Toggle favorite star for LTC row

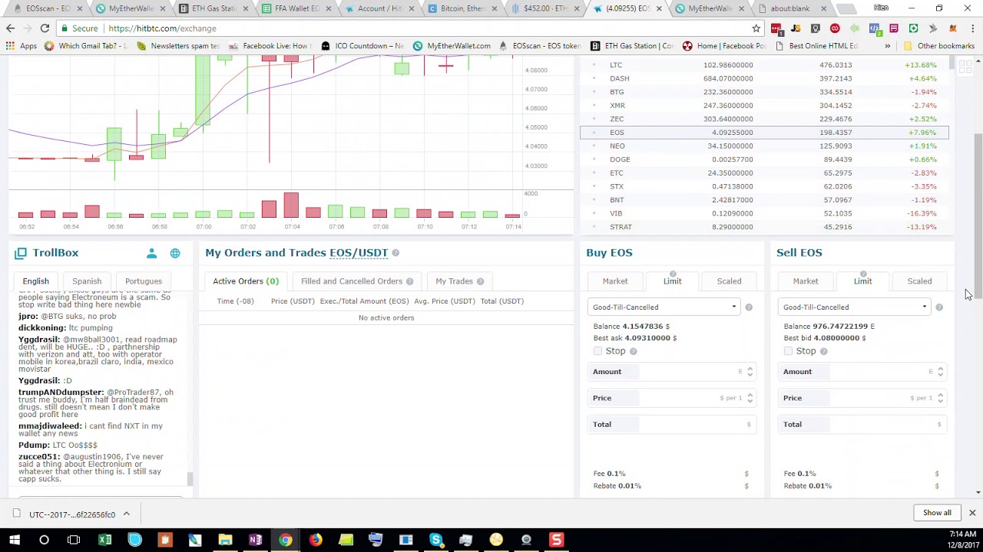[594, 65]
